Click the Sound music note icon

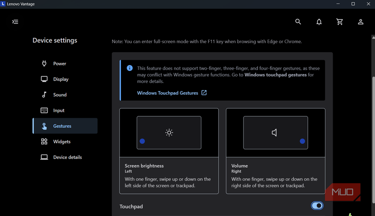(x=44, y=95)
